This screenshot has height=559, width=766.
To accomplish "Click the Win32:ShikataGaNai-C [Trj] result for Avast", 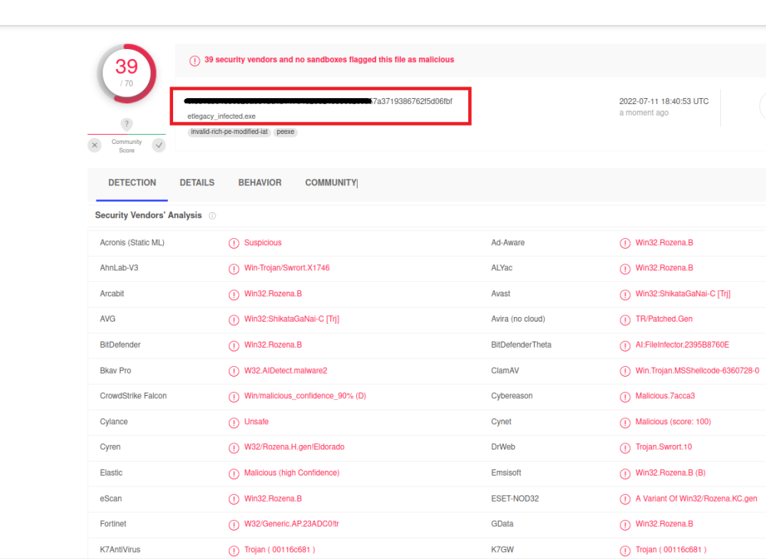I will (683, 293).
